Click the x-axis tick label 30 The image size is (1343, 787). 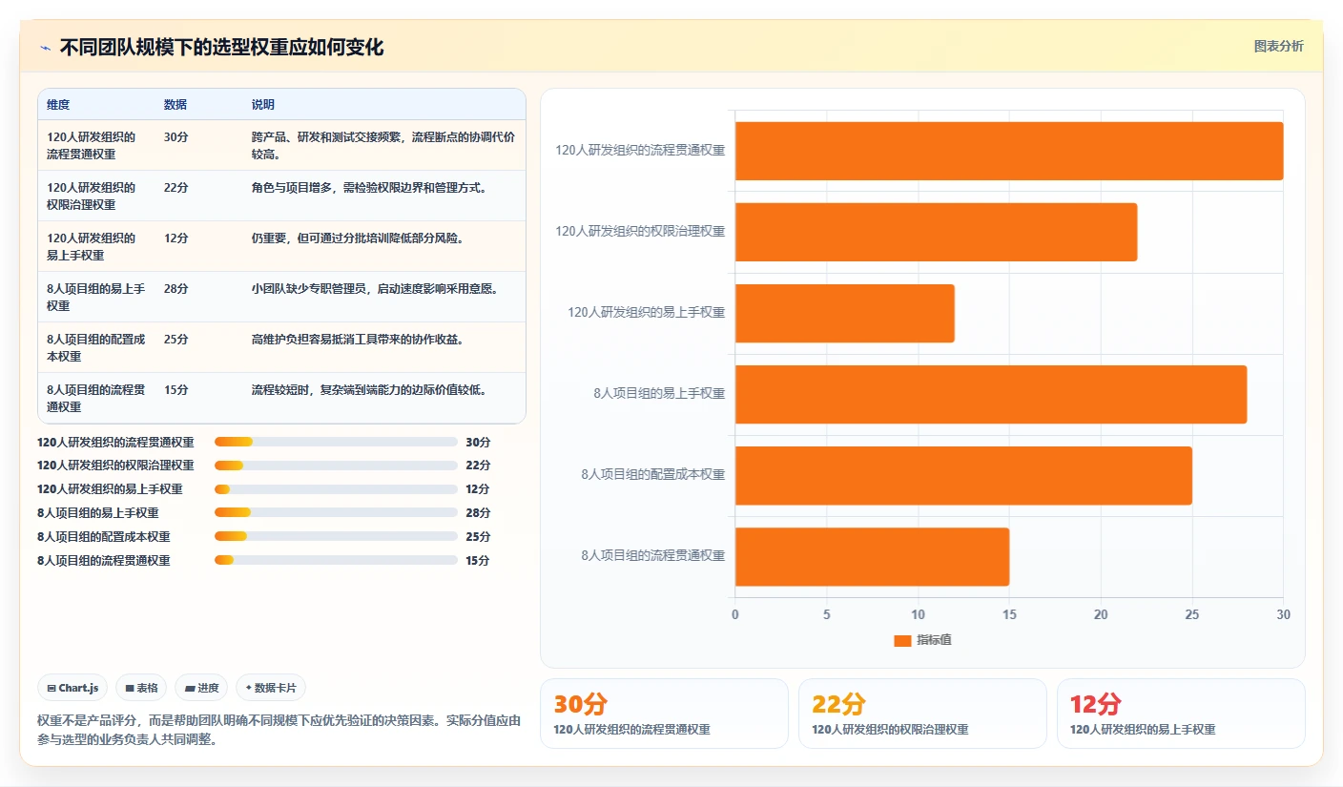1283,614
